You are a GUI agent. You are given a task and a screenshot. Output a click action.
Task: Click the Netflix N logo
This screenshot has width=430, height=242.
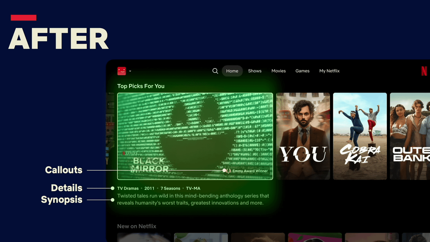click(424, 71)
